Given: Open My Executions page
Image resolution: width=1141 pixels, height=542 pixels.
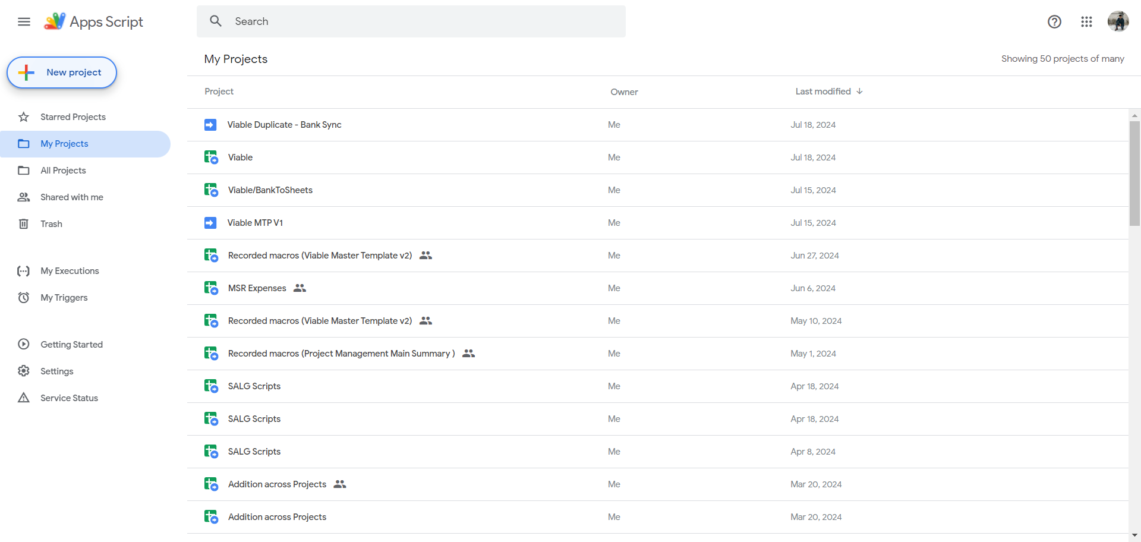Looking at the screenshot, I should [x=70, y=271].
